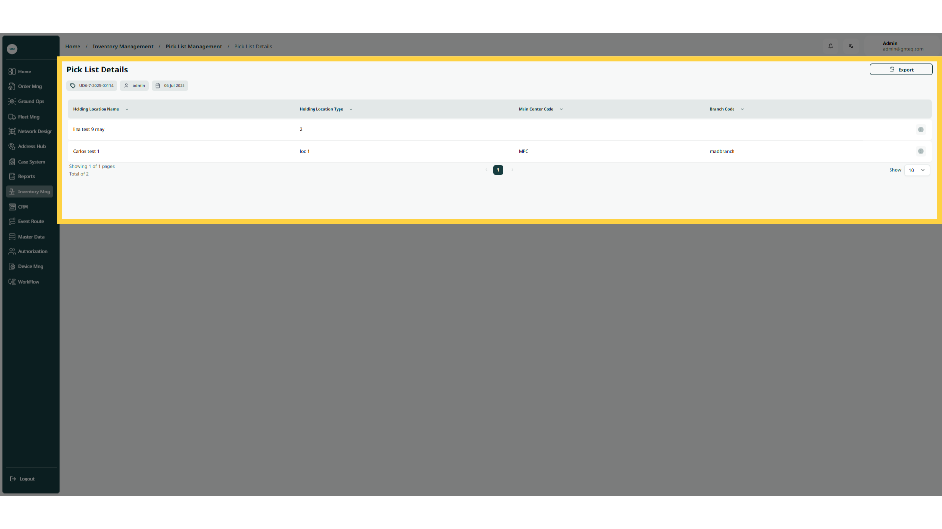Image resolution: width=942 pixels, height=529 pixels.
Task: Log out using Logout item
Action: 23,479
